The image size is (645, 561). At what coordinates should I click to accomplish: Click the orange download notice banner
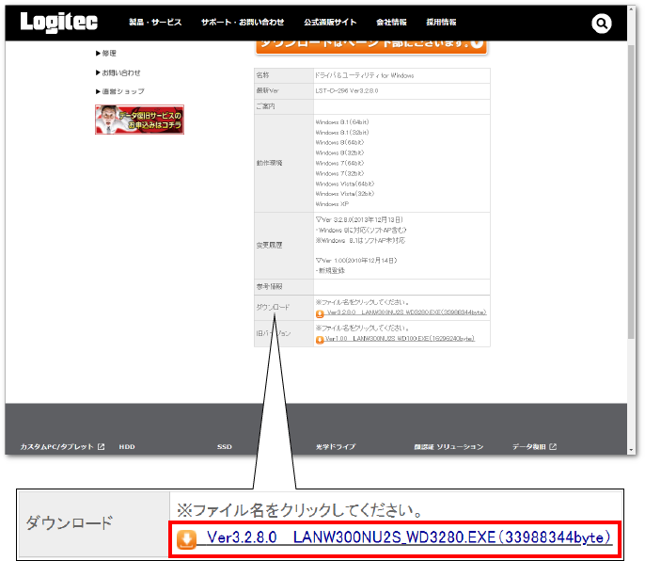371,46
